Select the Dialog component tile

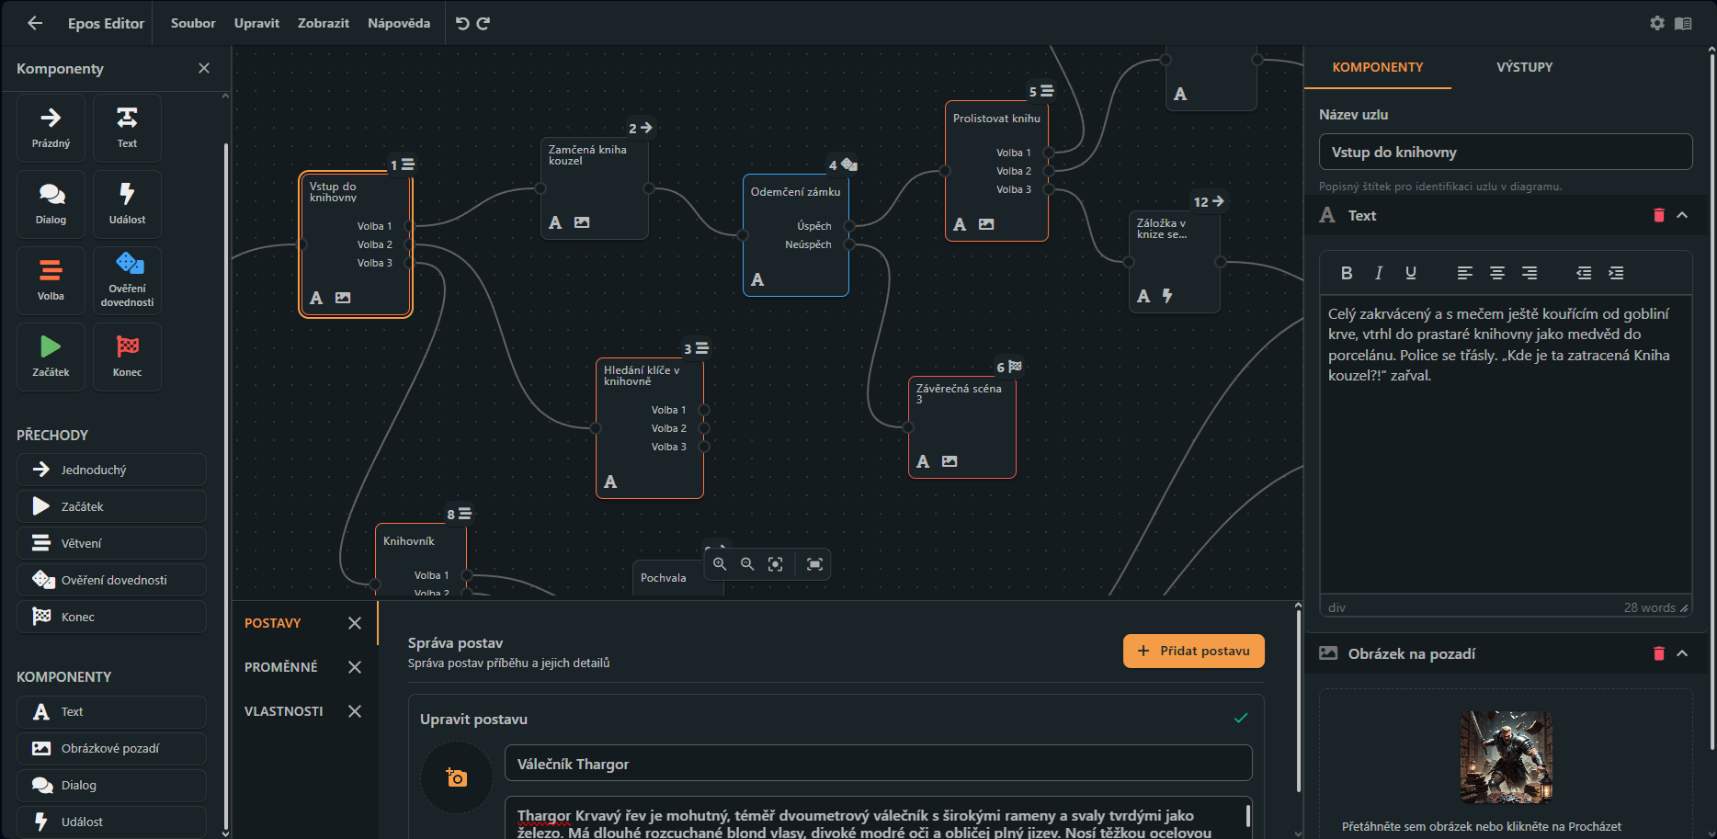click(x=51, y=204)
